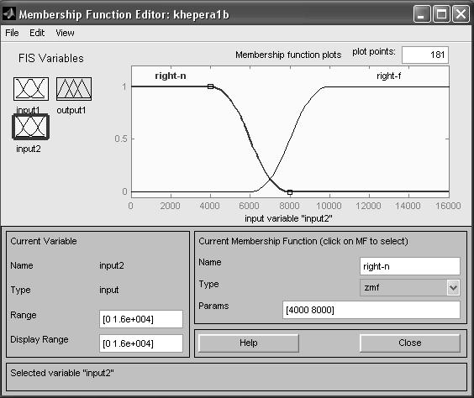This screenshot has width=474, height=398.
Task: Open the View menu
Action: coord(65,33)
